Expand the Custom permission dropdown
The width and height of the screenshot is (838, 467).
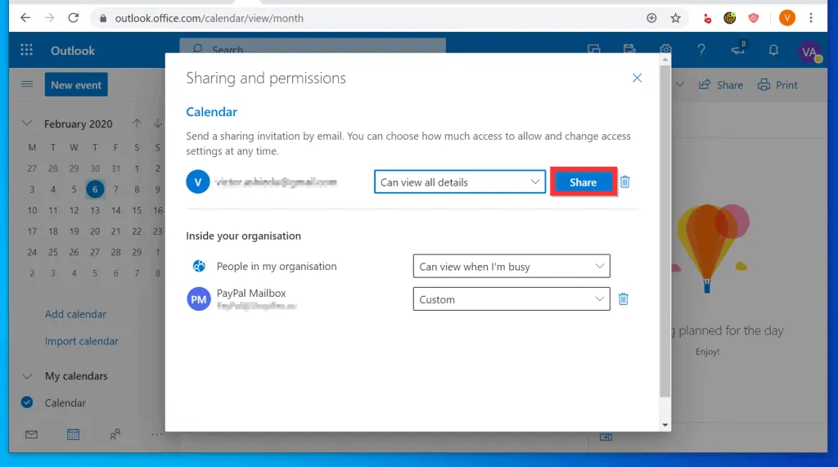(511, 299)
